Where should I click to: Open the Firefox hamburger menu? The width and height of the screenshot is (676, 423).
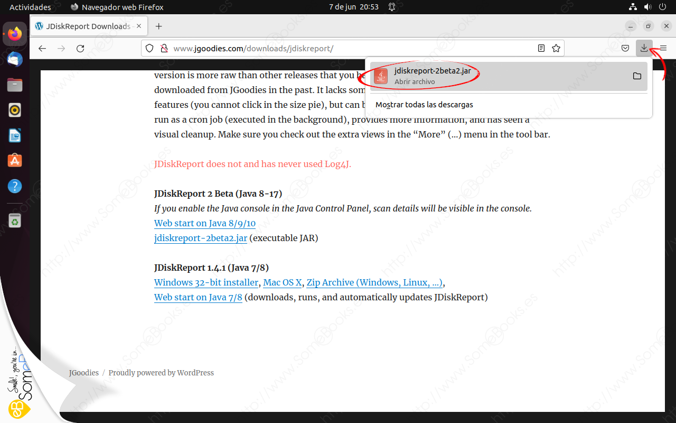point(663,48)
